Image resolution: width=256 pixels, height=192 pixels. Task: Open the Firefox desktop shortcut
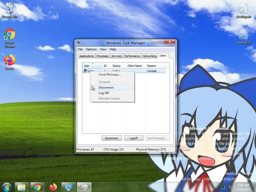[10, 62]
